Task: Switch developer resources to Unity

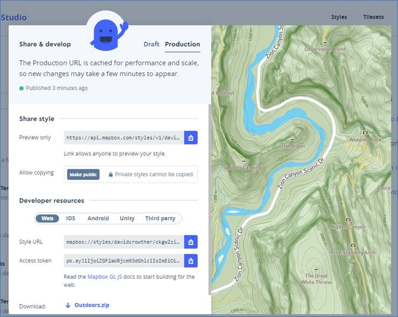Action: click(x=127, y=218)
